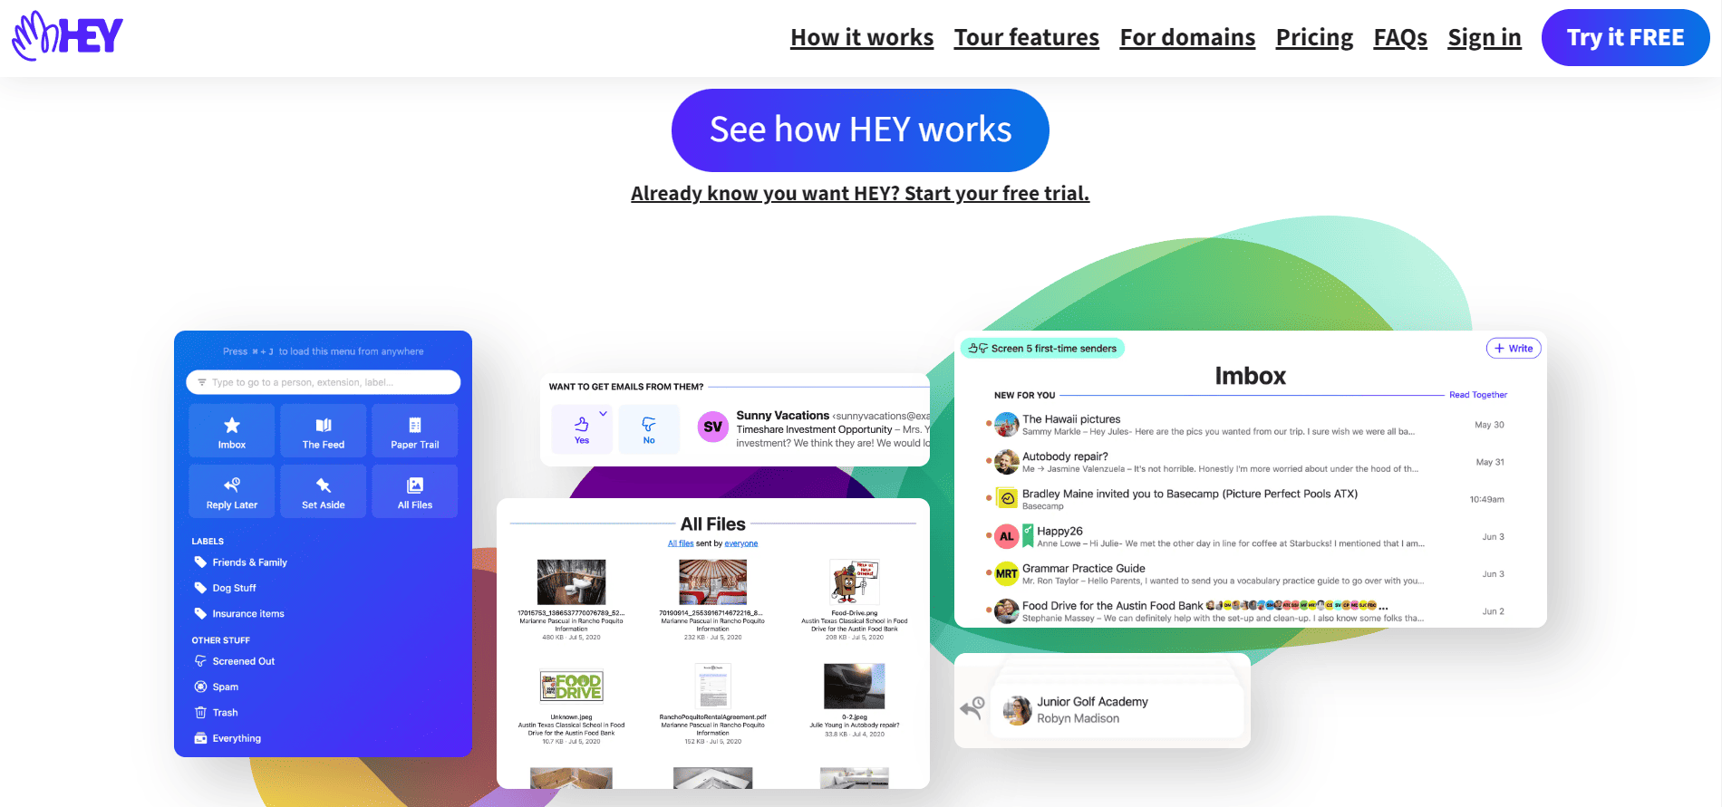Click the HEY hand logo
This screenshot has height=807, width=1722.
tap(67, 36)
